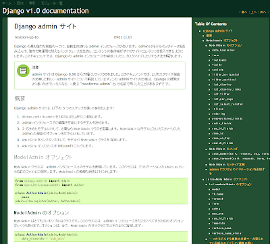Open the 索引 link in top navigation
270x244 pixels.
tap(32, 3)
